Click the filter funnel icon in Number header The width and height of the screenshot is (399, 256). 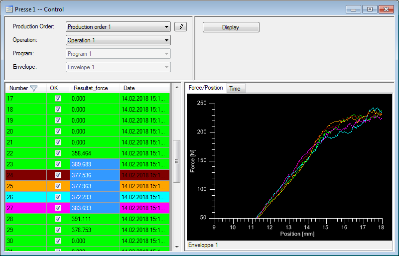[34, 88]
